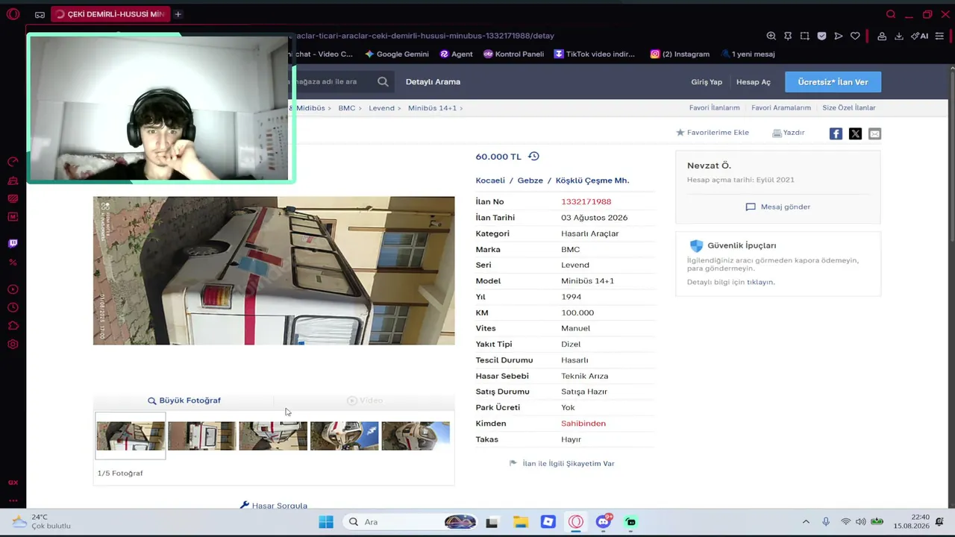Viewport: 955px width, 537px height.
Task: Click the Köşklü Çeşme Mh. link
Action: pos(592,180)
